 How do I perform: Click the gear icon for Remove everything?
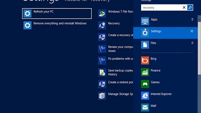(x=27, y=25)
